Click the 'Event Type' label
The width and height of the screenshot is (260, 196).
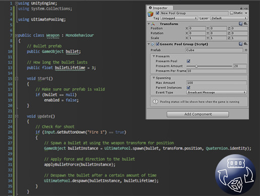164,92
